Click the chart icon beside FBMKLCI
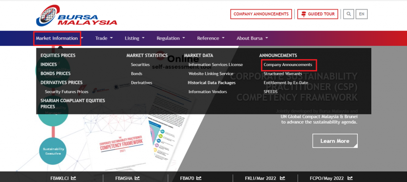Viewport: 407px width, 182px height. 74,178
